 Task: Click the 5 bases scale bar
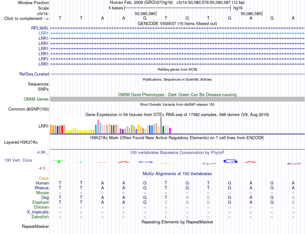coord(178,8)
